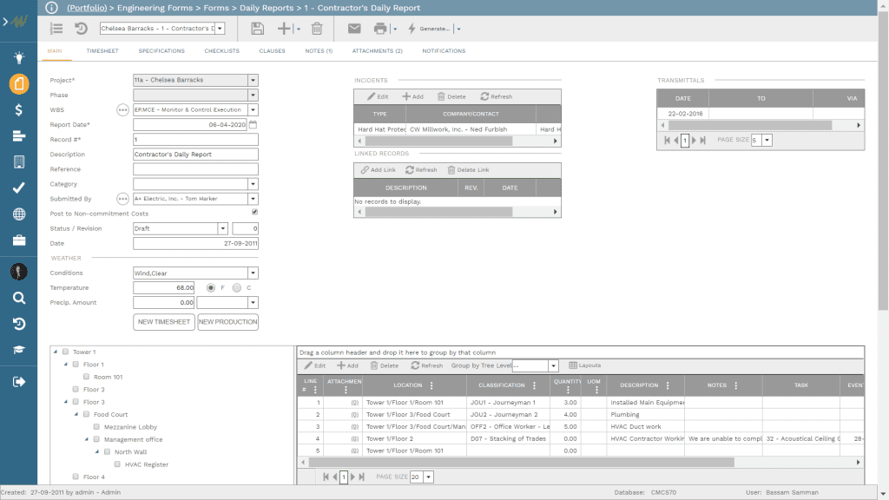Viewport: 889px width, 500px height.
Task: Check the Floor 2 tree checkbox
Action: [x=76, y=389]
